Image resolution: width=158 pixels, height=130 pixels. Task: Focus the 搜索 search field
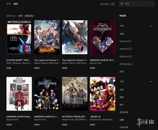136,4
